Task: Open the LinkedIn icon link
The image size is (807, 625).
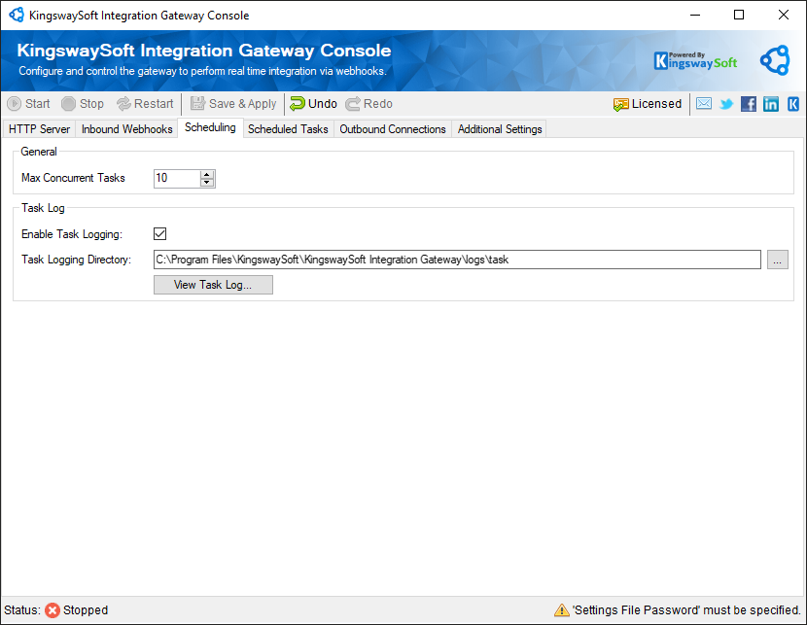Action: 771,104
